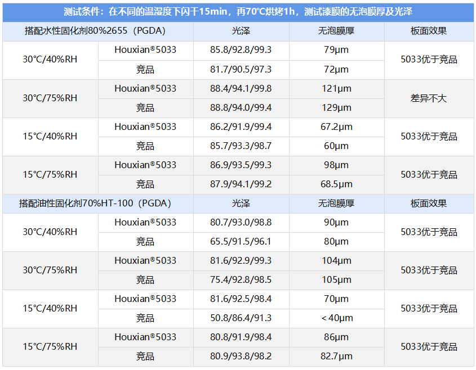Image resolution: width=476 pixels, height=370 pixels.
Task: Click 15℃/40%RH condition in oil-based hardener section
Action: point(50,309)
